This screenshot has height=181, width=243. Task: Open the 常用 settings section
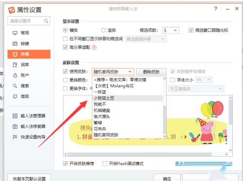29,33
